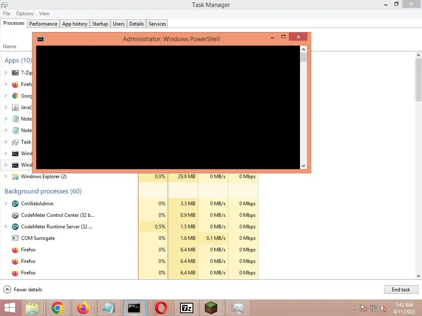This screenshot has height=316, width=422.
Task: Click Task Manager scrollbar down arrow
Action: pyautogui.click(x=418, y=276)
